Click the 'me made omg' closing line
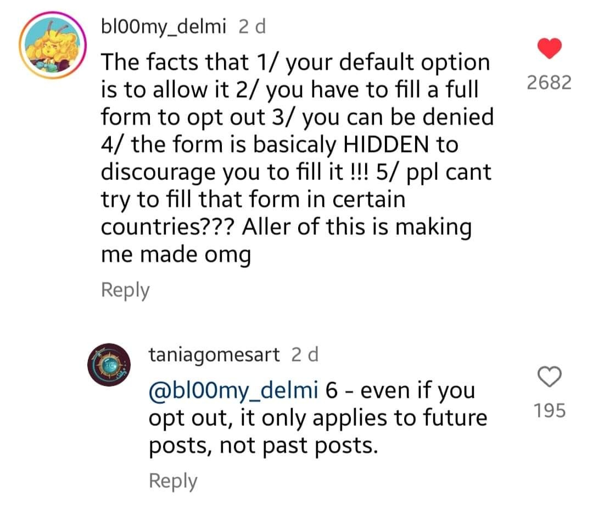 pyautogui.click(x=176, y=255)
